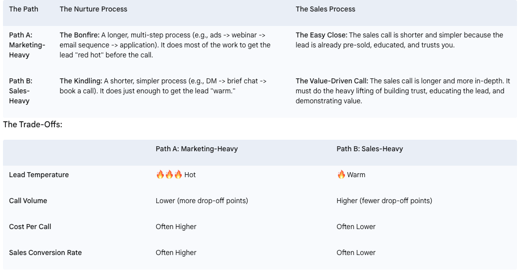Click "Often Lower" in the Cost Per Call row
The height and width of the screenshot is (270, 520).
click(356, 227)
